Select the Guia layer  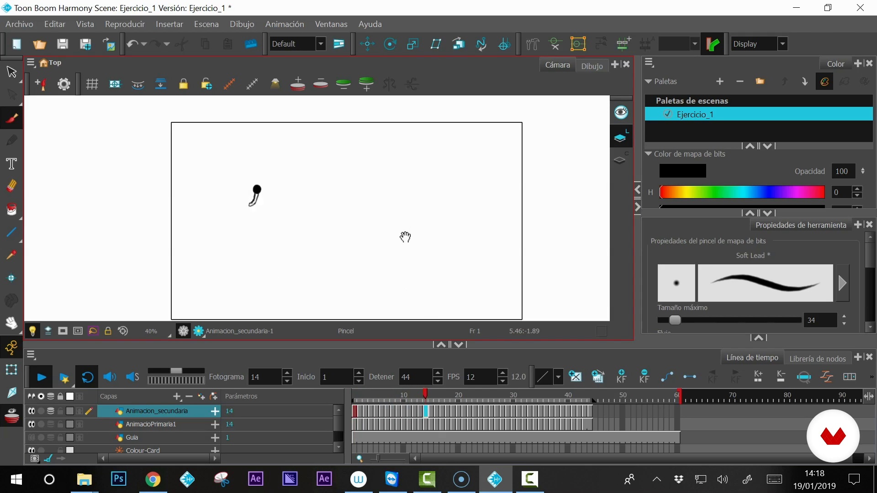[x=132, y=437]
